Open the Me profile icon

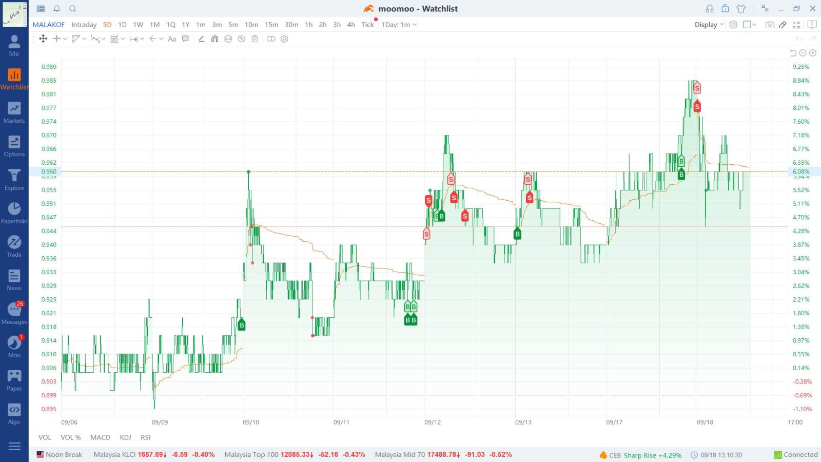(x=14, y=46)
